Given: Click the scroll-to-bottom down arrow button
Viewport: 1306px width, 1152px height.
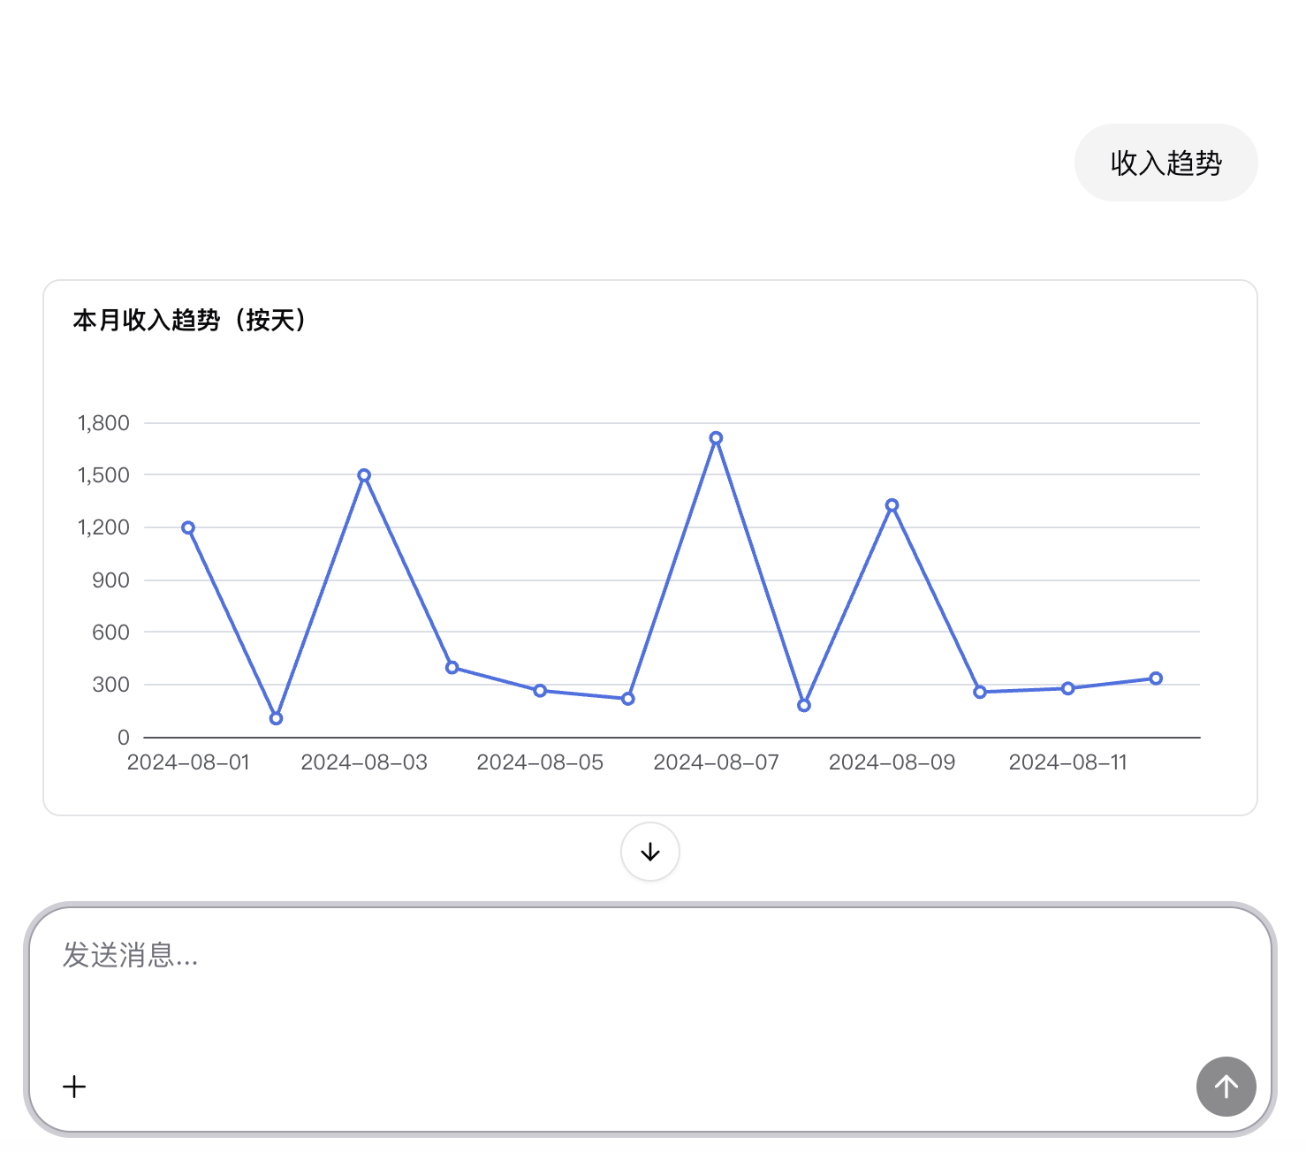Looking at the screenshot, I should tap(650, 852).
